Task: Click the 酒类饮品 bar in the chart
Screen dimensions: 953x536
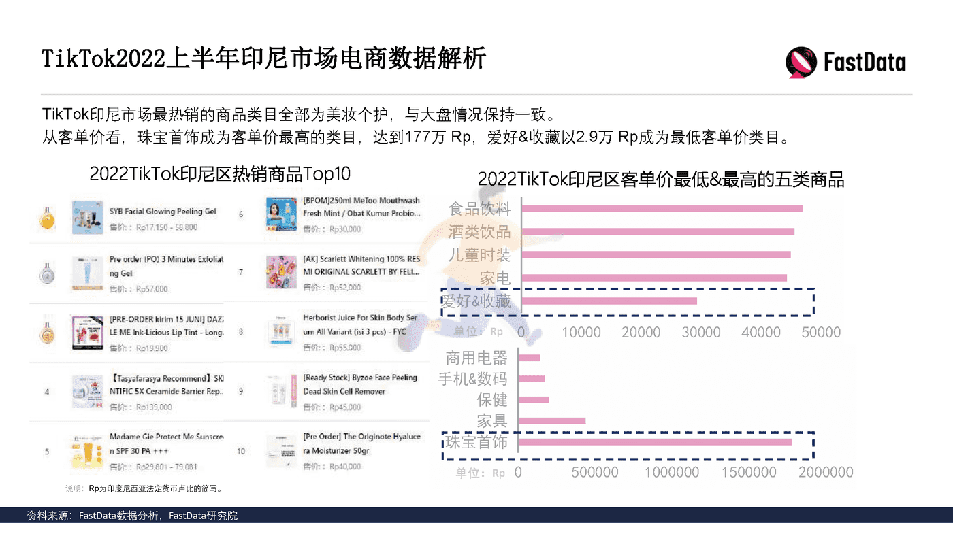Action: [x=658, y=231]
